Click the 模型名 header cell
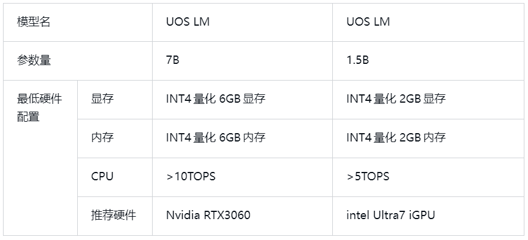This screenshot has width=528, height=240. pyautogui.click(x=34, y=22)
